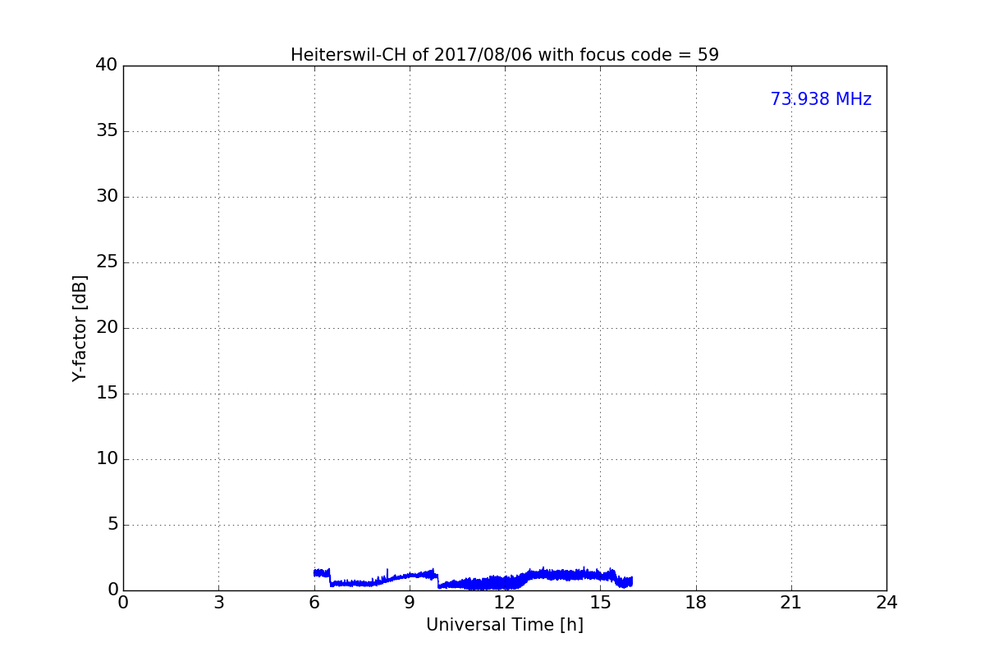Click the blue data trace near 13 h

point(537,575)
